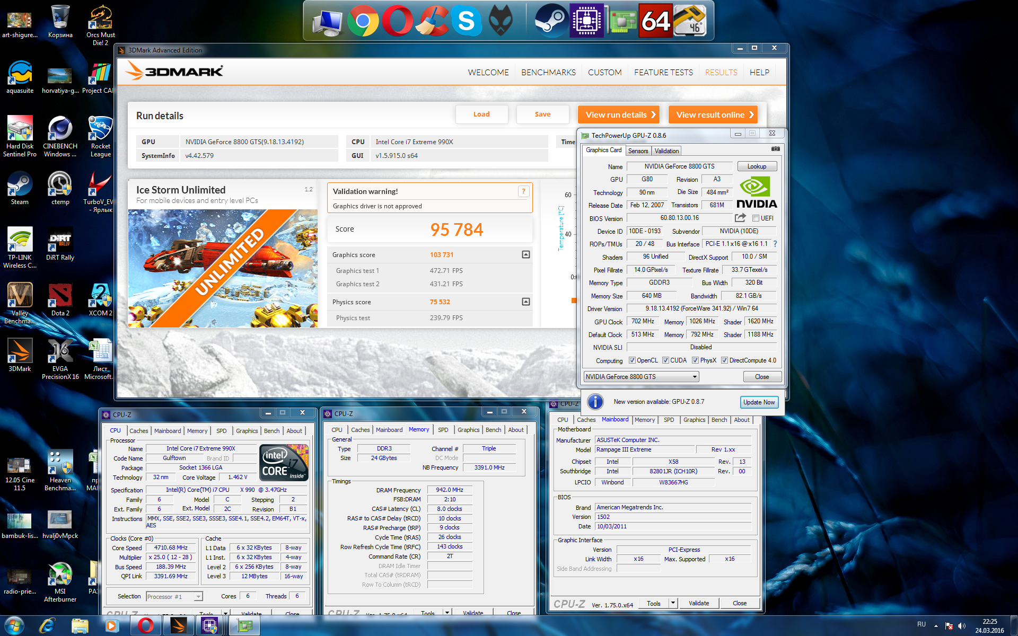Open CPU-Z icon in the dock
1018x636 pixels.
click(586, 21)
